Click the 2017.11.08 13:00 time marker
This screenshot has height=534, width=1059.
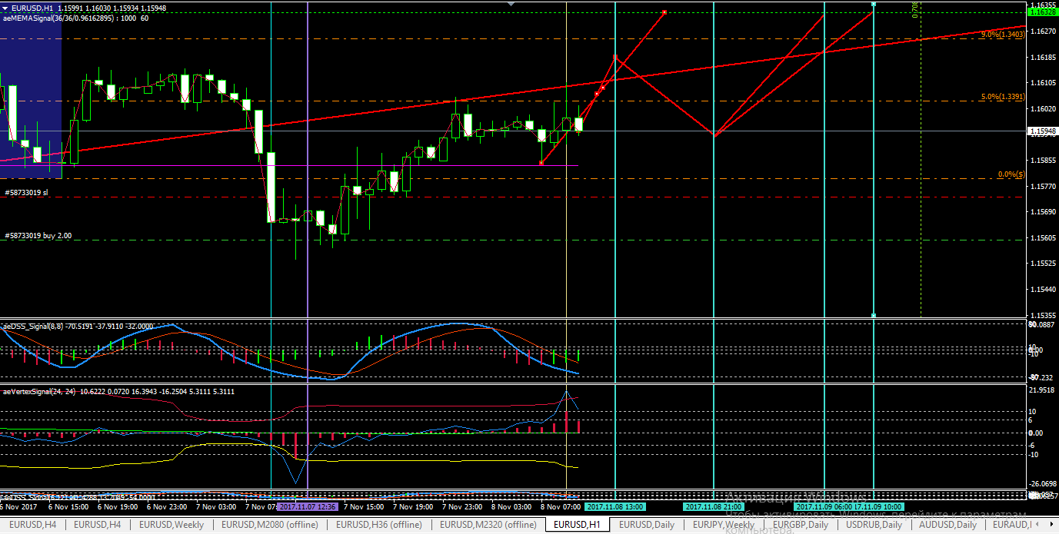(x=615, y=507)
